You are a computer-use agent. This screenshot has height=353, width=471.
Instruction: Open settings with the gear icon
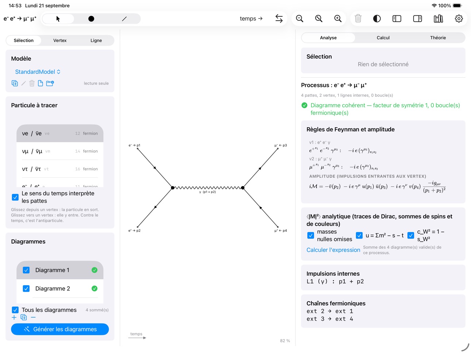point(459,19)
